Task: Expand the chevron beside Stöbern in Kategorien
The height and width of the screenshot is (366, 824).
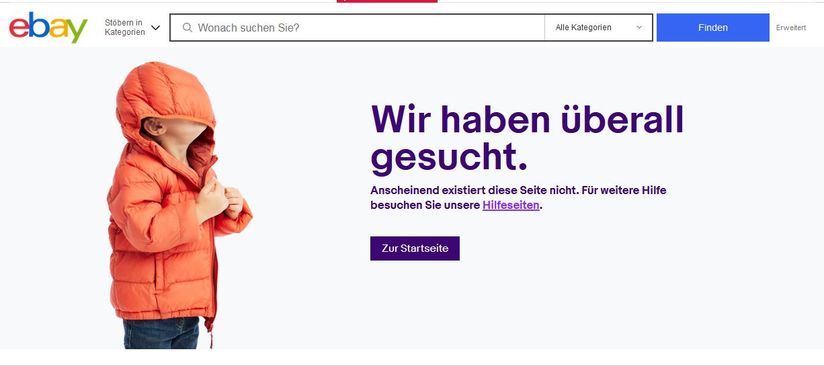Action: coord(156,28)
